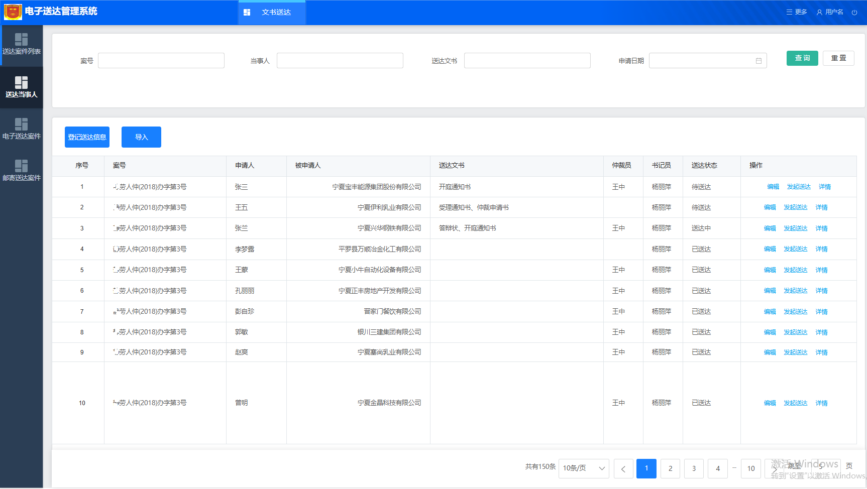
Task: Click 登记送达信息 button
Action: pyautogui.click(x=87, y=137)
